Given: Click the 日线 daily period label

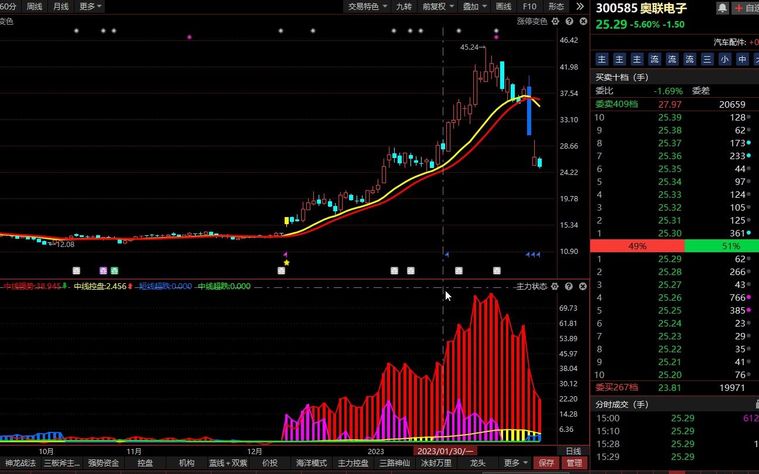Looking at the screenshot, I should pos(573,451).
